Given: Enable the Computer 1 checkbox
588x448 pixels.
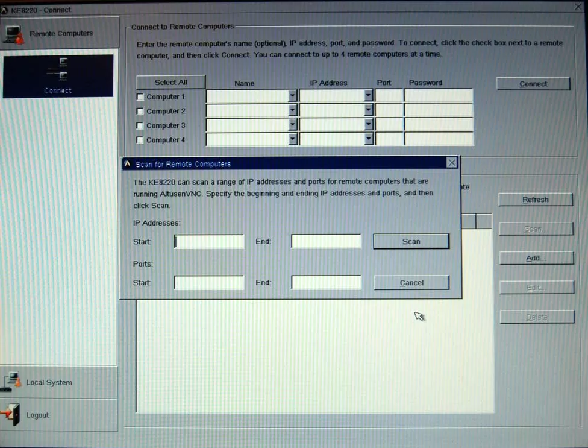Looking at the screenshot, I should (140, 97).
